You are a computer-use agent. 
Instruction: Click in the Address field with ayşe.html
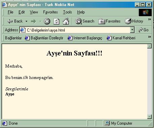[x=75, y=30]
